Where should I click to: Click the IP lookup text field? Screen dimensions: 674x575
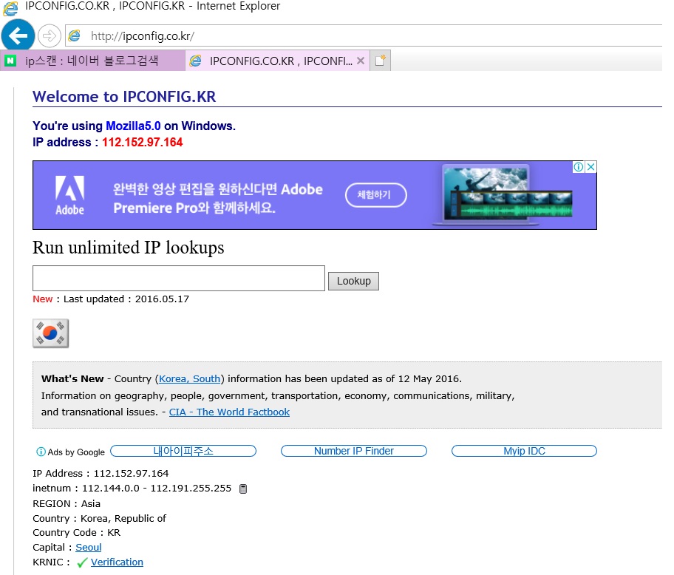tap(179, 278)
